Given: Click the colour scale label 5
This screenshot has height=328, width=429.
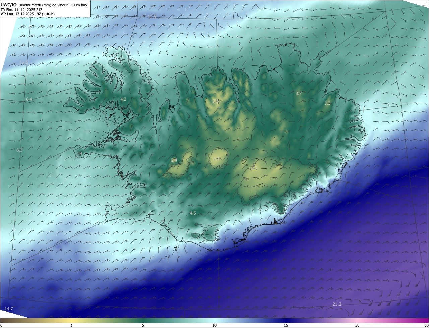Looking at the screenshot, I should point(143,325).
